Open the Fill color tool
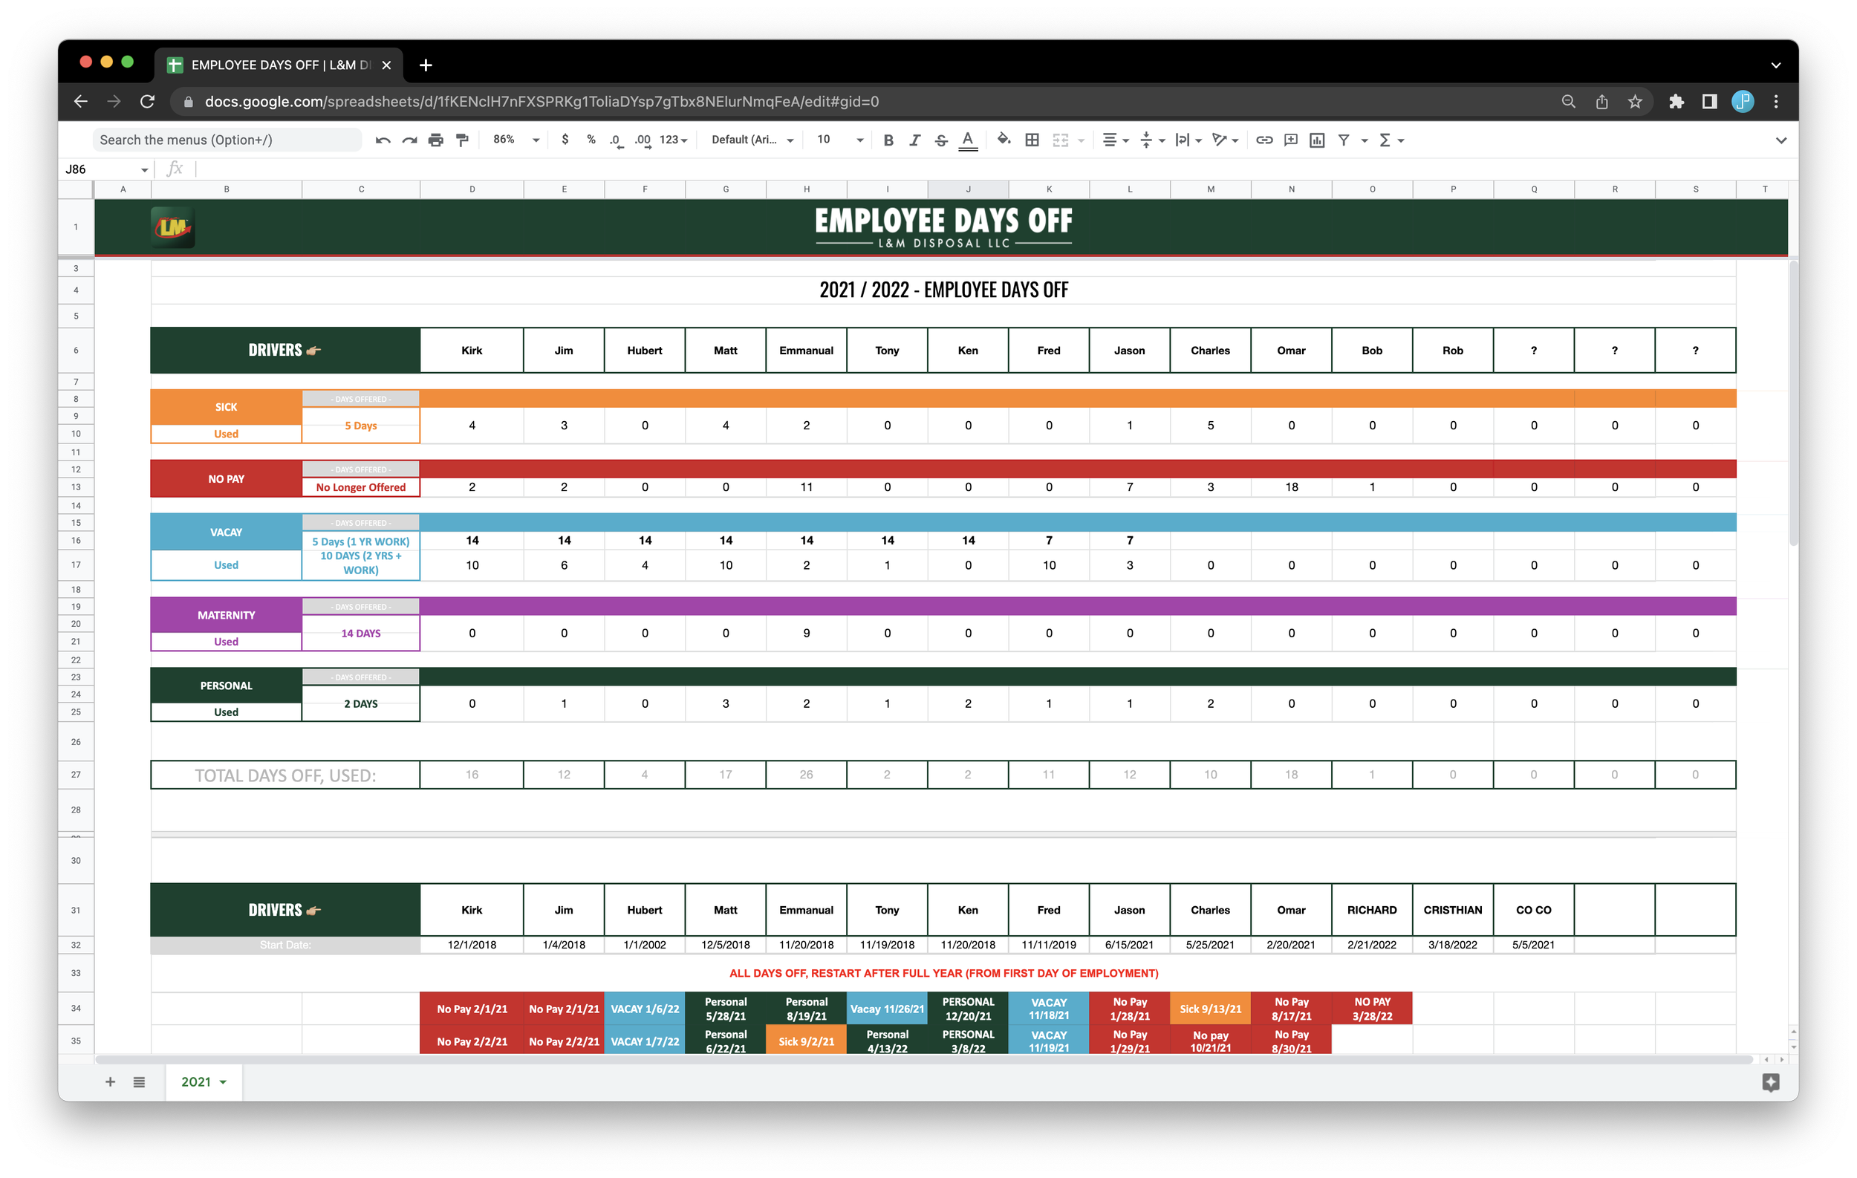The width and height of the screenshot is (1857, 1178). pyautogui.click(x=1004, y=140)
